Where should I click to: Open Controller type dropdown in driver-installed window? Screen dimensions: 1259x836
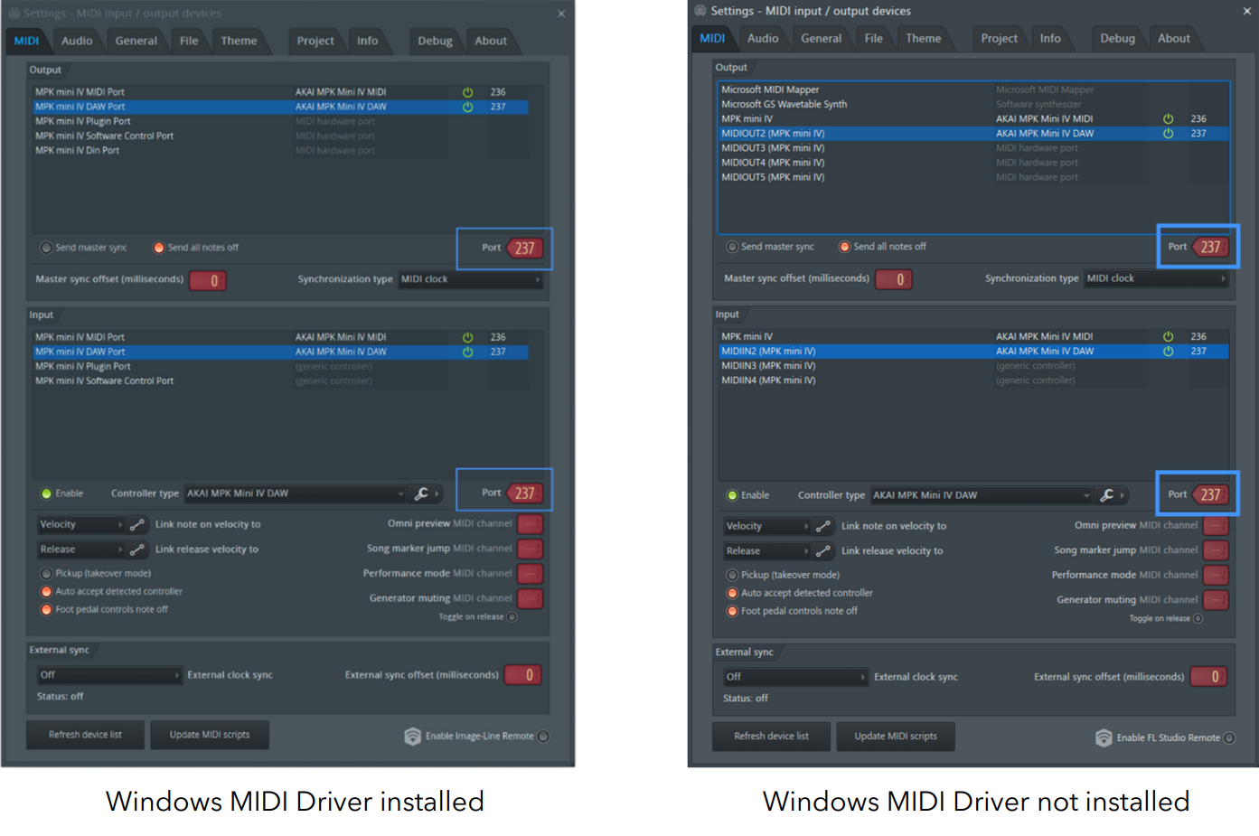(x=296, y=493)
